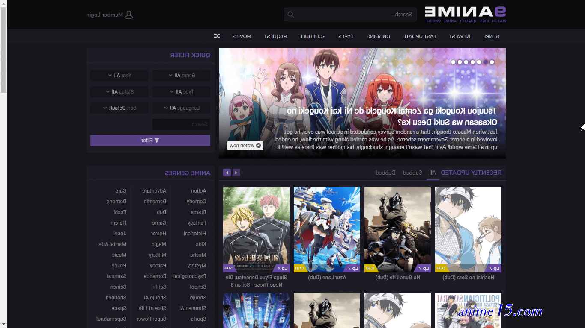
Task: Open the MOVIES menu item
Action: (x=242, y=36)
